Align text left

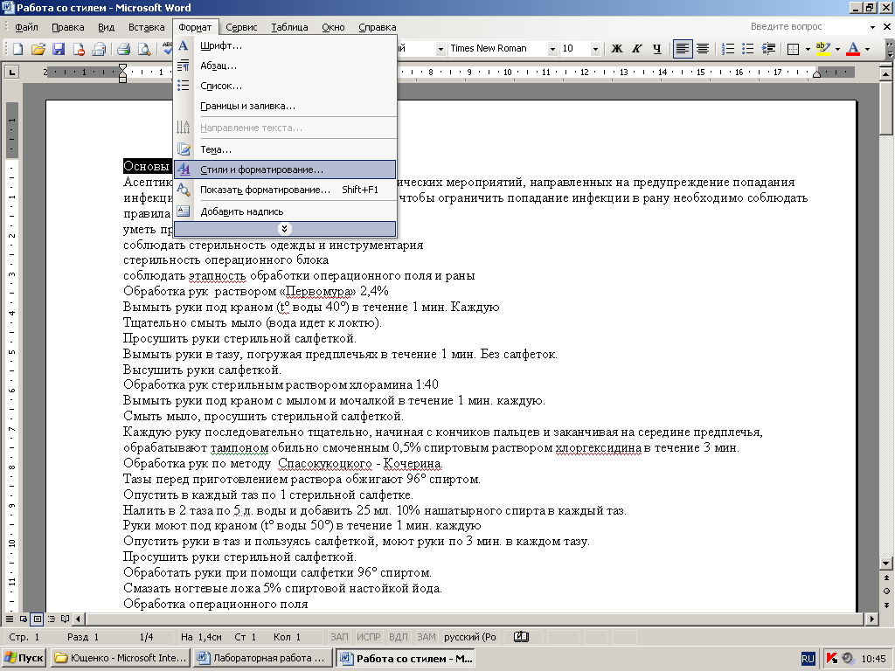click(682, 49)
